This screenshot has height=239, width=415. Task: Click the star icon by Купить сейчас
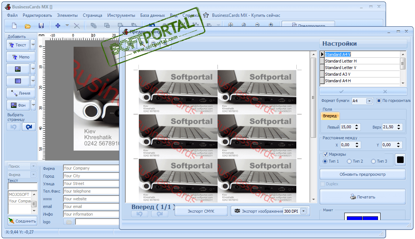pyautogui.click(x=206, y=15)
